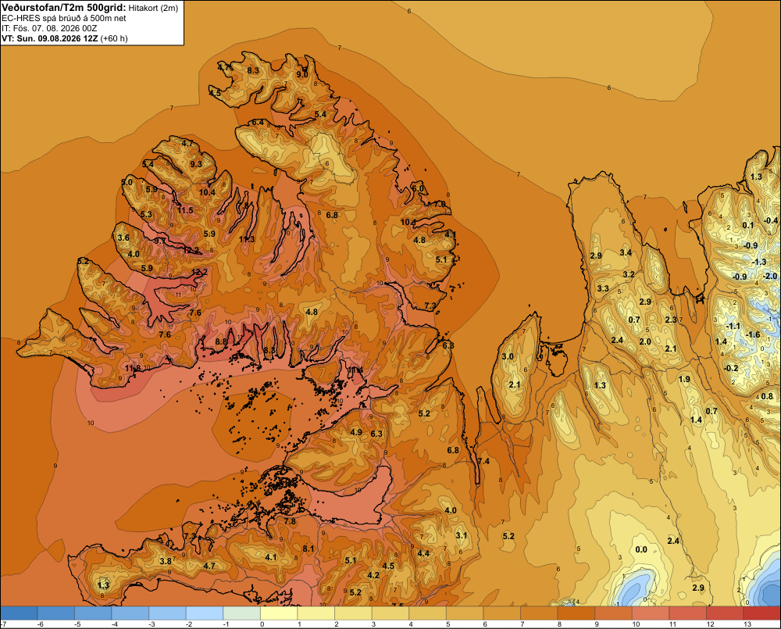Click the 7.4 temperature value
The image size is (781, 629).
click(483, 461)
